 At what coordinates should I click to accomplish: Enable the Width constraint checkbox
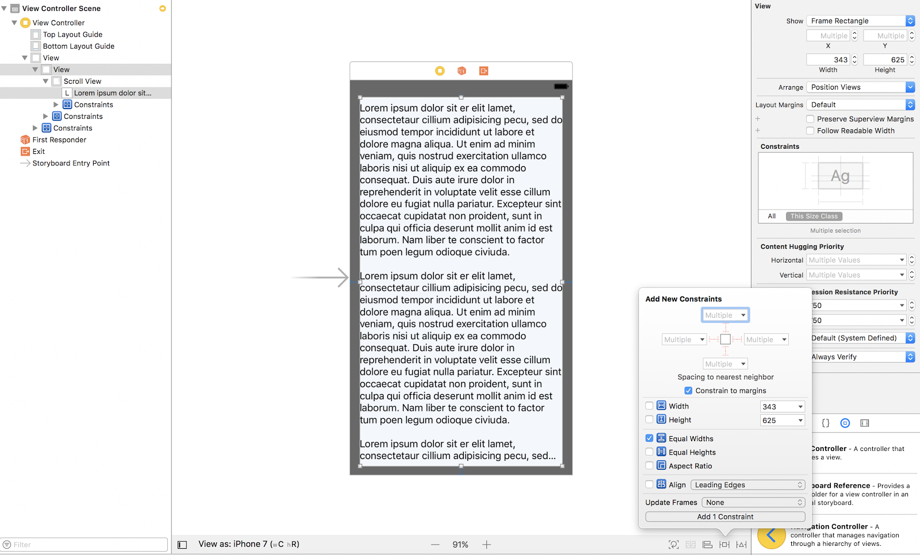(x=649, y=406)
